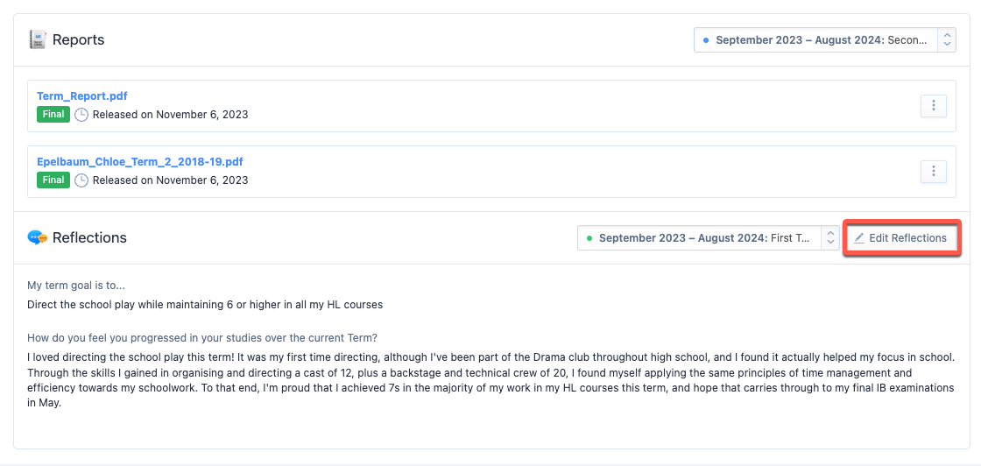Open the three-dot menu for Epelbaum_Chloe_Term_2 report
Image resolution: width=981 pixels, height=466 pixels.
[934, 171]
